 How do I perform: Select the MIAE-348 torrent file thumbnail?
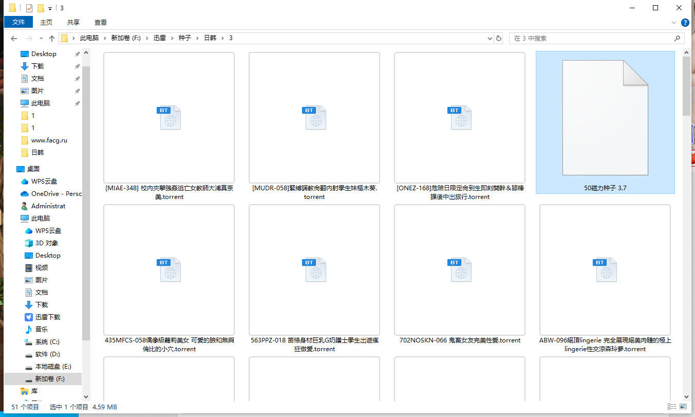[x=169, y=118]
